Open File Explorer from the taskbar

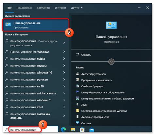point(73,129)
